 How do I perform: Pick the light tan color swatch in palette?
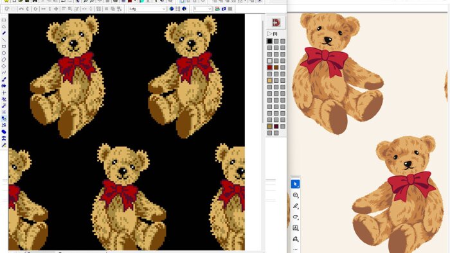coord(269,80)
